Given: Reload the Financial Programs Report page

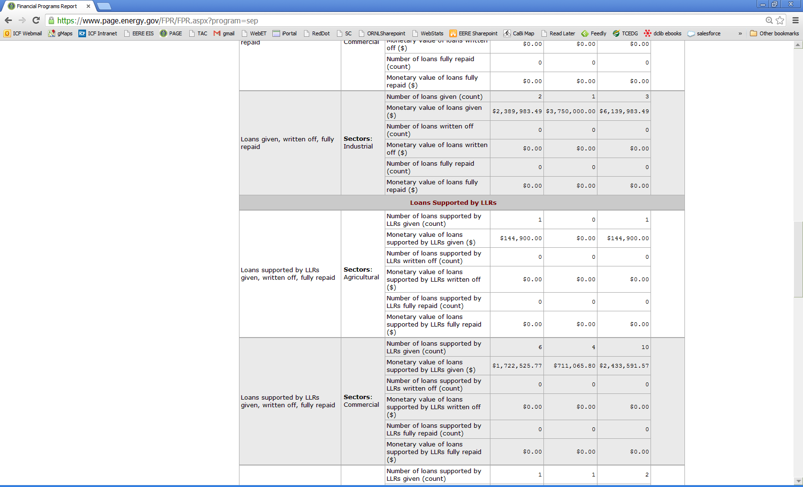Looking at the screenshot, I should point(36,21).
